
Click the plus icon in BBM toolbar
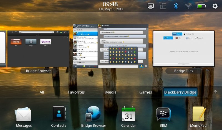click(x=76, y=66)
